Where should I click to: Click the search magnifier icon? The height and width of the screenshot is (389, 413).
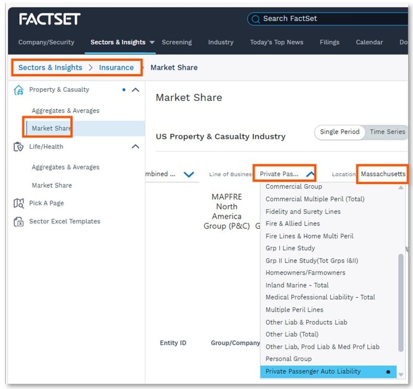click(x=256, y=19)
